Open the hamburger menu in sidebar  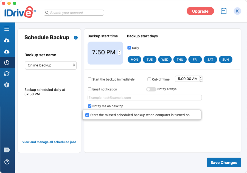[7, 29]
